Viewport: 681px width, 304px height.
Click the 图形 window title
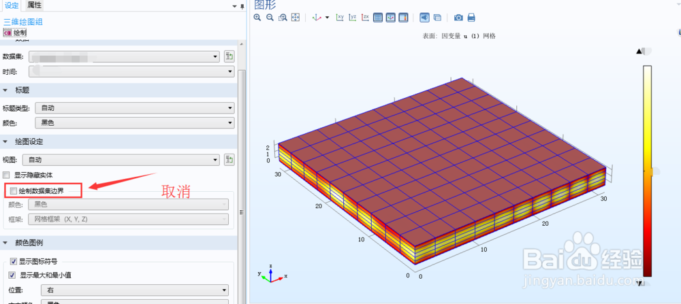pos(265,5)
